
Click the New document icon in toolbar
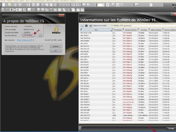(4, 5)
